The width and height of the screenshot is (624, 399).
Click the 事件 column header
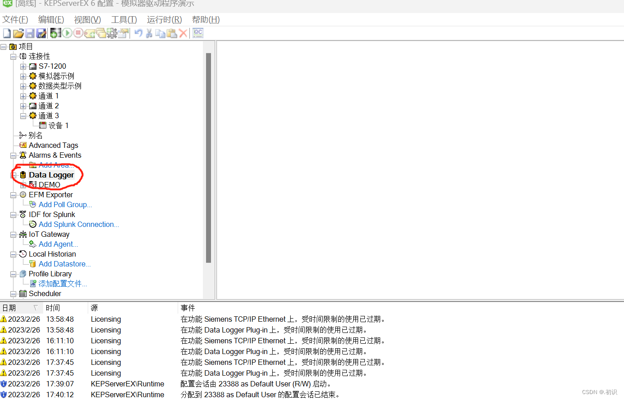[x=401, y=308]
